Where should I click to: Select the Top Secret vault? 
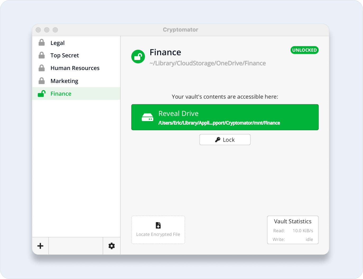pyautogui.click(x=76, y=55)
